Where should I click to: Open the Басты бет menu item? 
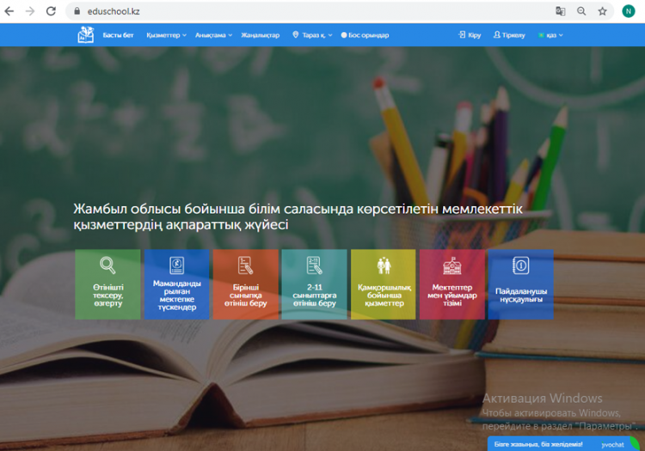[118, 35]
